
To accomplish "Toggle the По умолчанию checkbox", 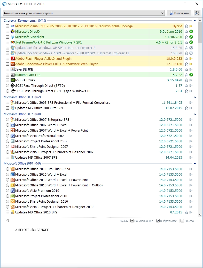I will [132, 221].
